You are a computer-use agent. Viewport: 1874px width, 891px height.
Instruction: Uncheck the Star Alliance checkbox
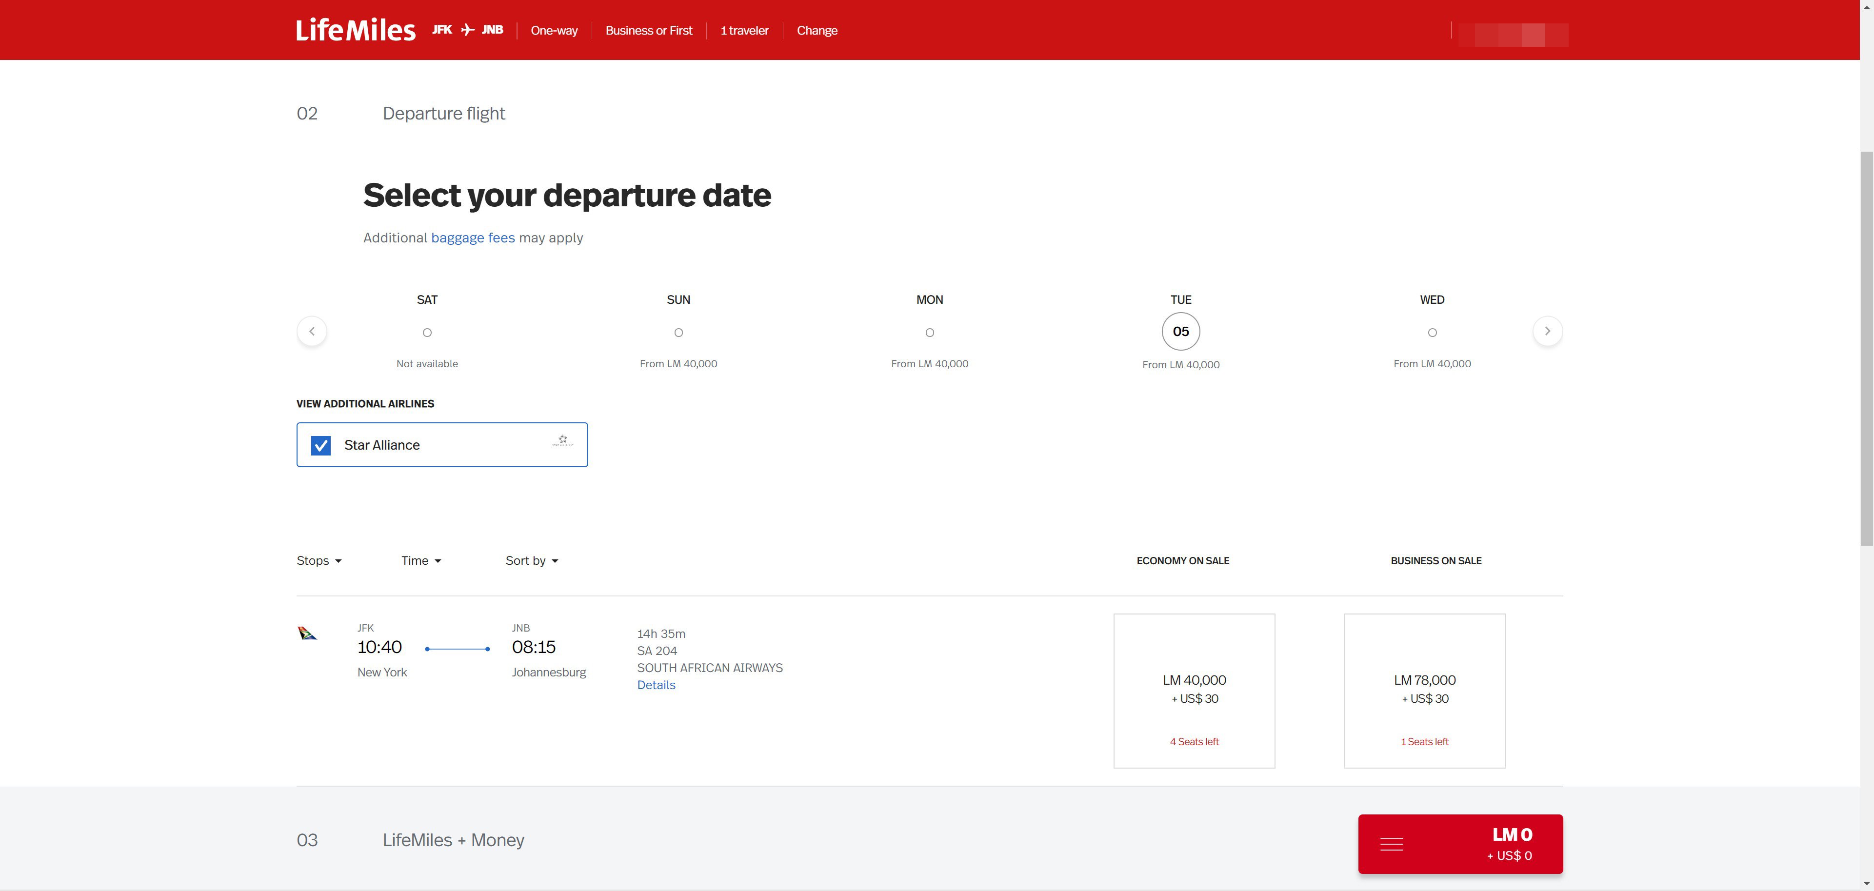click(321, 445)
